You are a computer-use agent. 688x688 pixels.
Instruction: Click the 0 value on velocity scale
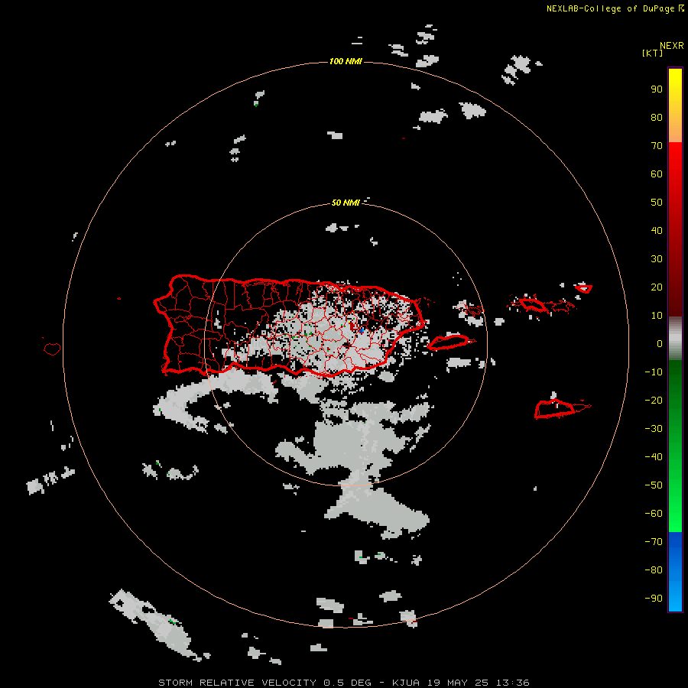click(x=660, y=343)
